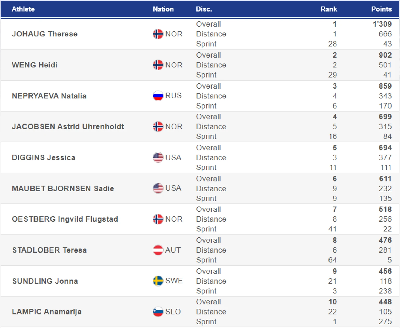Screen dimensions: 400x328
Task: Click the Athlete column header
Action: 23,9
